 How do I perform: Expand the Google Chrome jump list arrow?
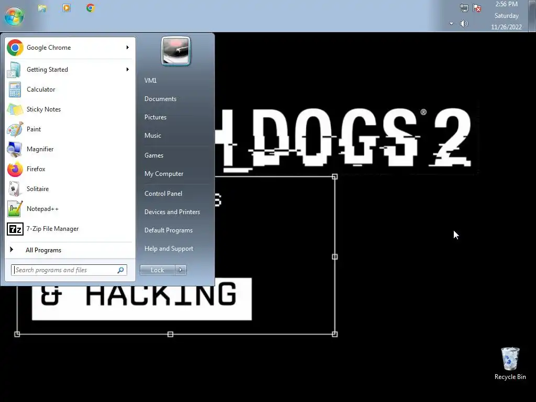pyautogui.click(x=128, y=48)
